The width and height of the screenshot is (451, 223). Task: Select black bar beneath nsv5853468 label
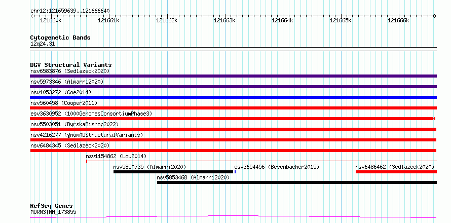(297, 182)
